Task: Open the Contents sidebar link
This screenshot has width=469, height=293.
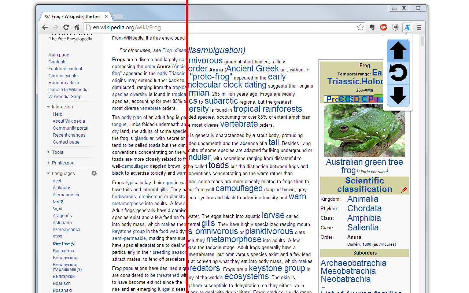Action: point(58,62)
